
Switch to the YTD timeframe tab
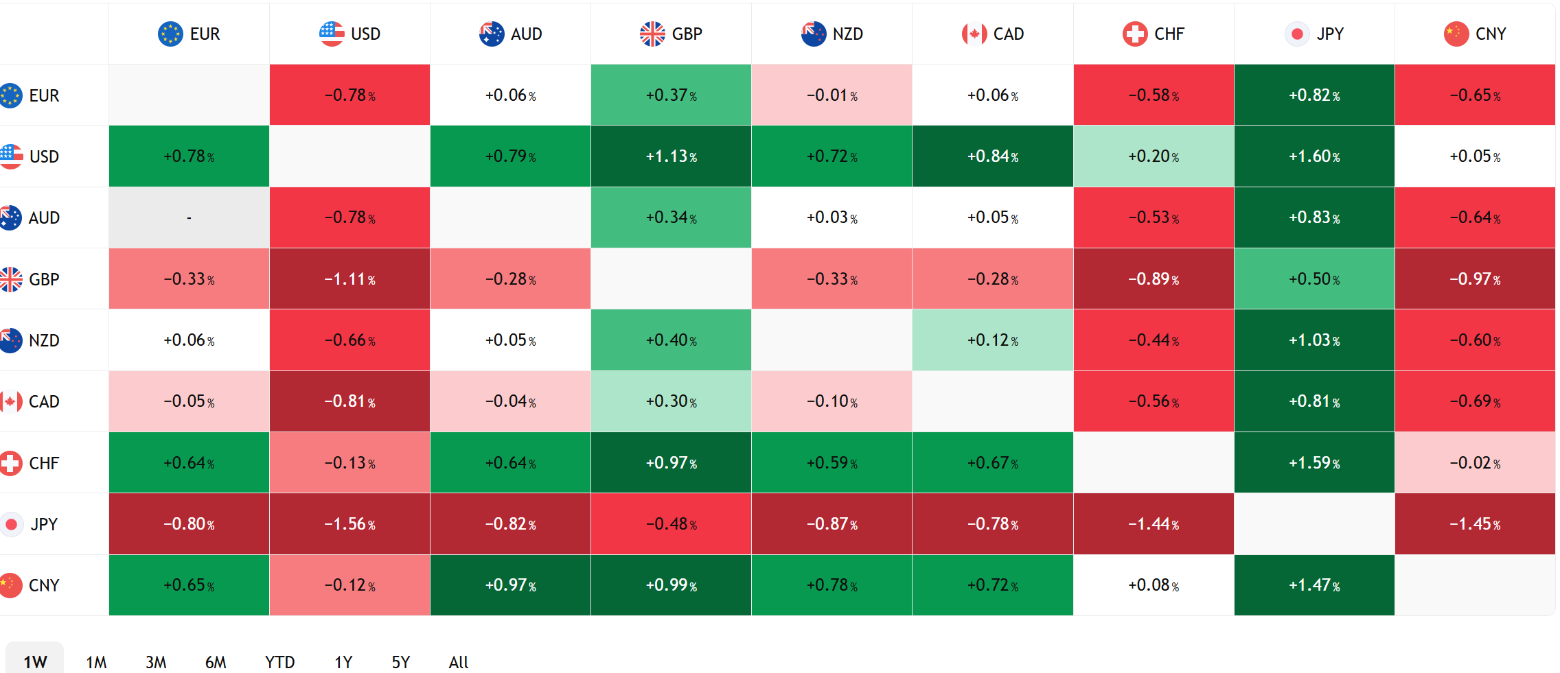click(279, 661)
